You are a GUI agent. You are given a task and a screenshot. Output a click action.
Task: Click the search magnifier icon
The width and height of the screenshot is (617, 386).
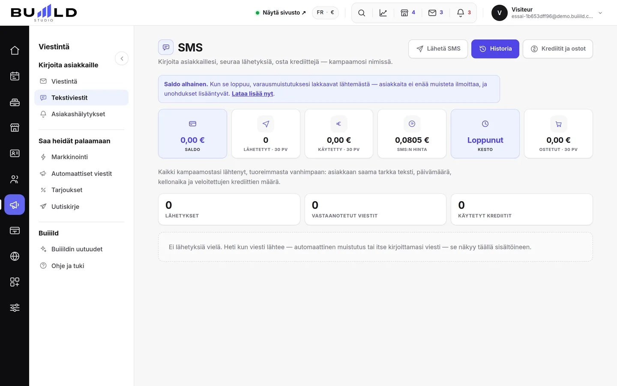pos(362,13)
